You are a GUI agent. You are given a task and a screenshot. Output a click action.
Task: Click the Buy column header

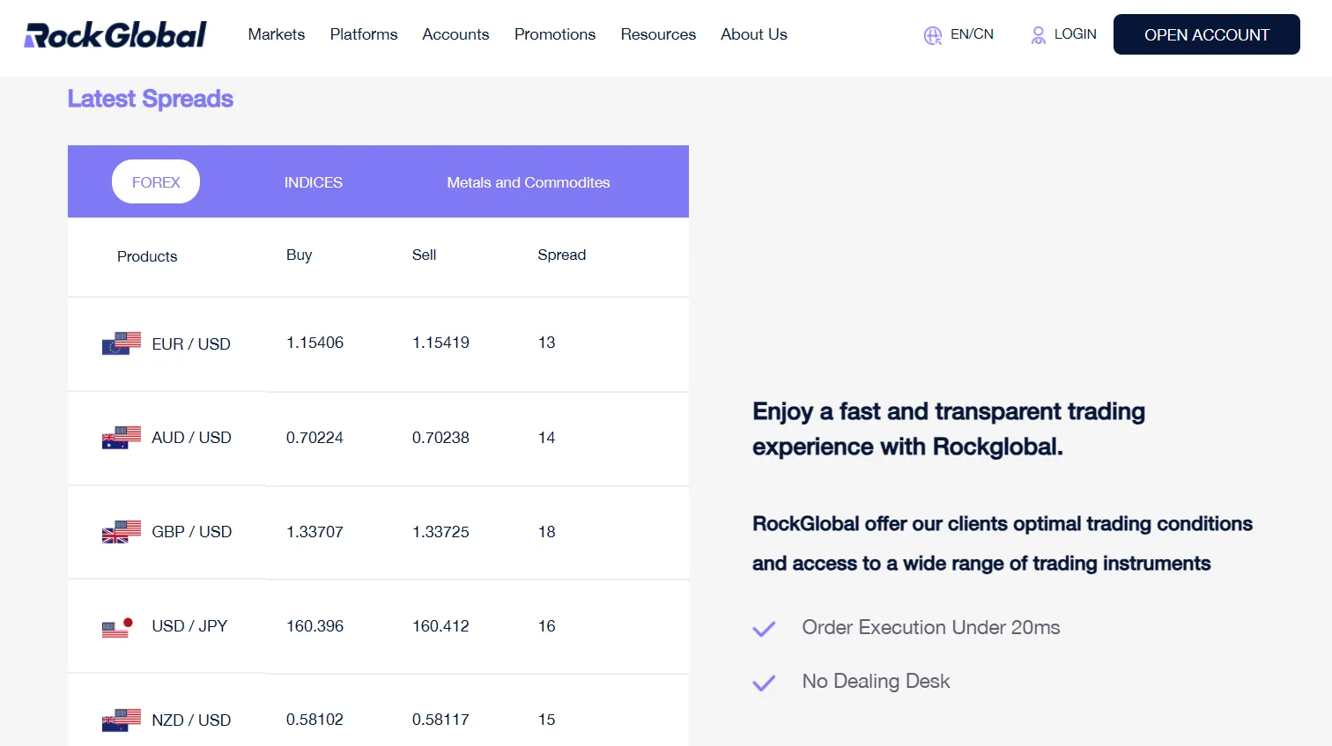[300, 255]
